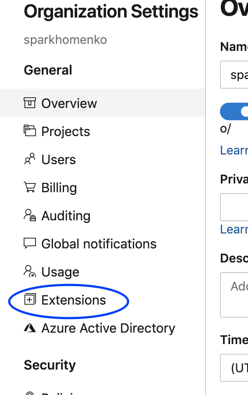Viewport: 248px width, 395px height.
Task: Select Azure Active Directory in sidebar
Action: click(103, 328)
